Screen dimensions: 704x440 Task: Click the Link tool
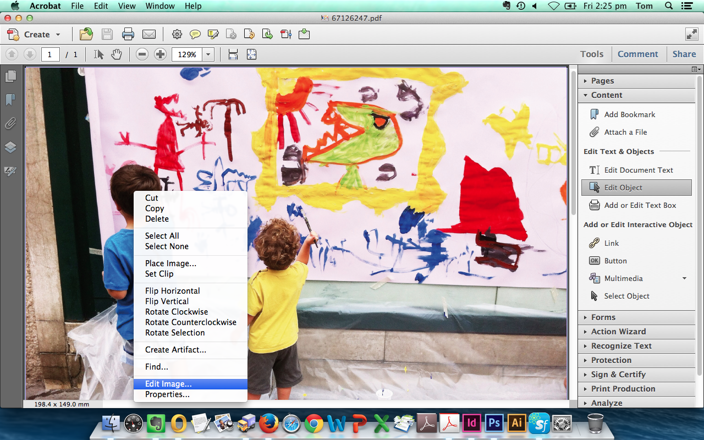tap(604, 243)
